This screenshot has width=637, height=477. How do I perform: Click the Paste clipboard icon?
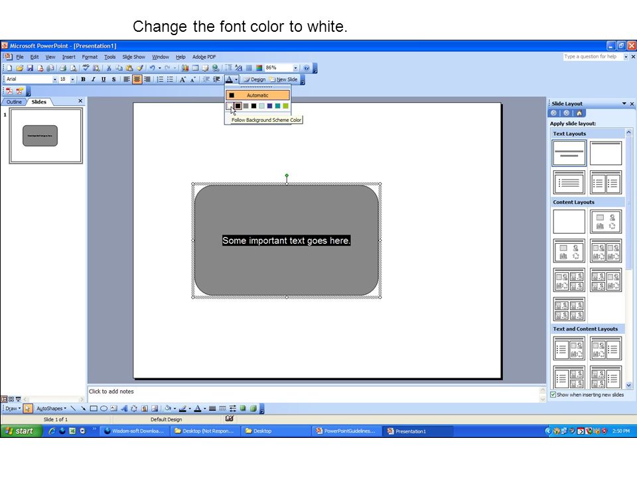[129, 68]
